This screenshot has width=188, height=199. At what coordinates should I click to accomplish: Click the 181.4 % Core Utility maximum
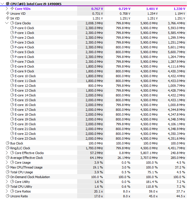[152, 182]
